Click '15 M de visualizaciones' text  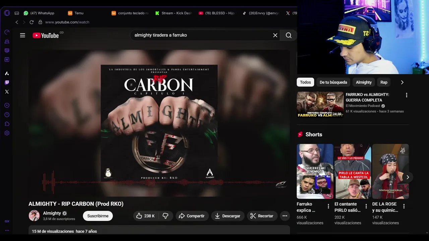(53, 231)
